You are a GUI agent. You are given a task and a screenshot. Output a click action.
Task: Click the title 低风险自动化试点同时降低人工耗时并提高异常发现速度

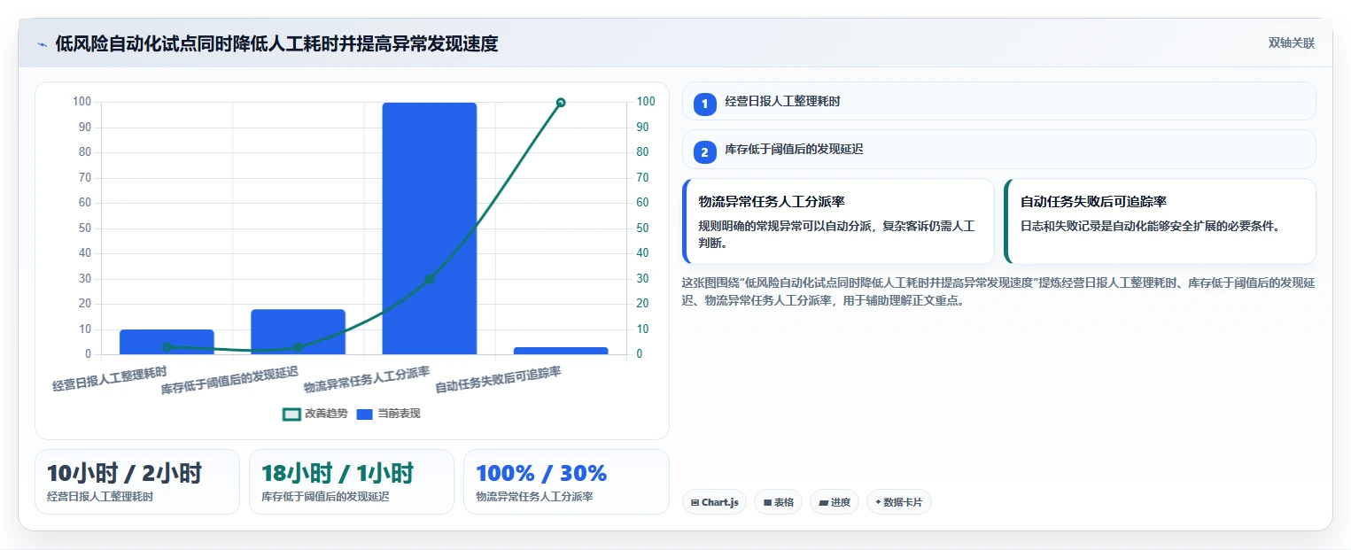pos(276,44)
